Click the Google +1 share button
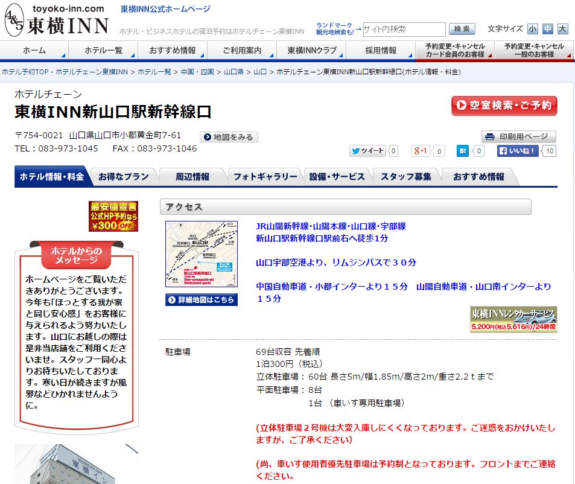 [421, 151]
